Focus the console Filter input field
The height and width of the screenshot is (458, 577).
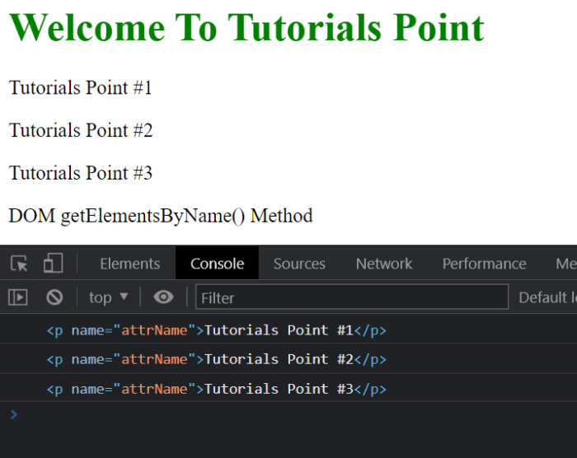point(352,297)
